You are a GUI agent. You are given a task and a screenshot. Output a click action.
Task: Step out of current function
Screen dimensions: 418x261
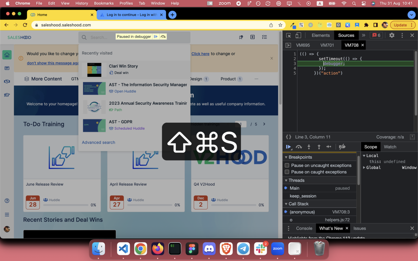319,147
